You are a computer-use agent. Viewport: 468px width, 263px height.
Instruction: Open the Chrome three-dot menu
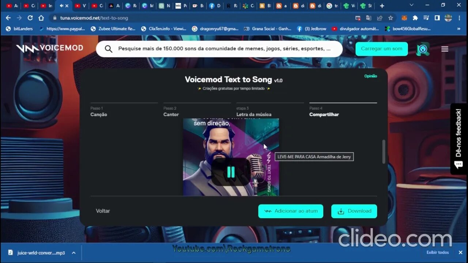coord(459,18)
